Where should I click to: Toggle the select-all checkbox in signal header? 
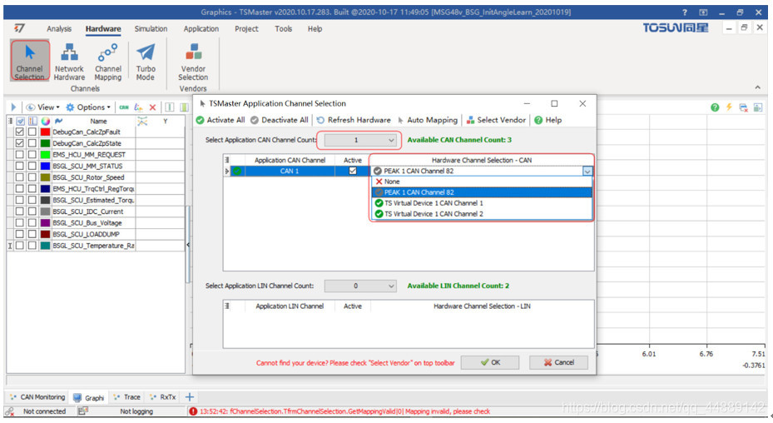click(21, 121)
